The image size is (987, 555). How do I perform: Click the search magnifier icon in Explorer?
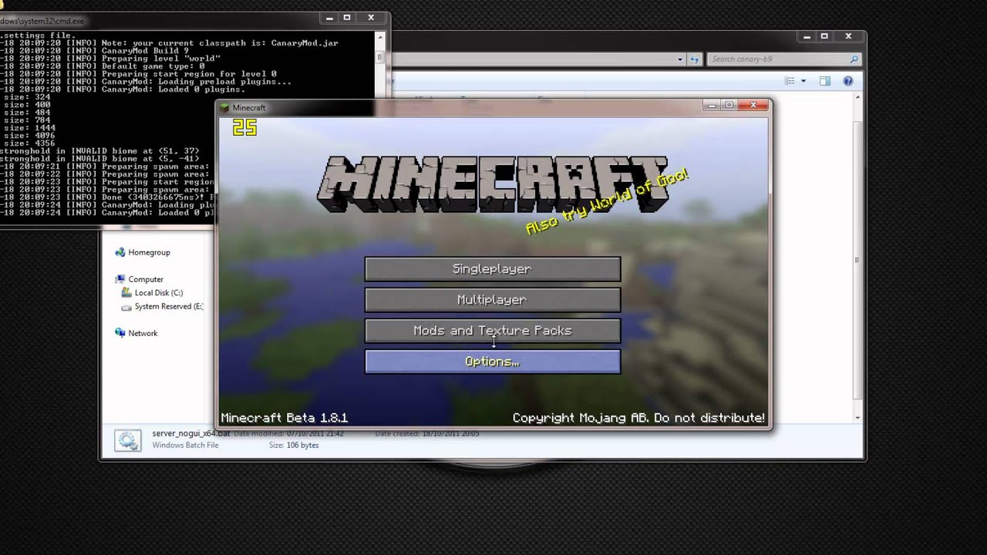tap(854, 59)
